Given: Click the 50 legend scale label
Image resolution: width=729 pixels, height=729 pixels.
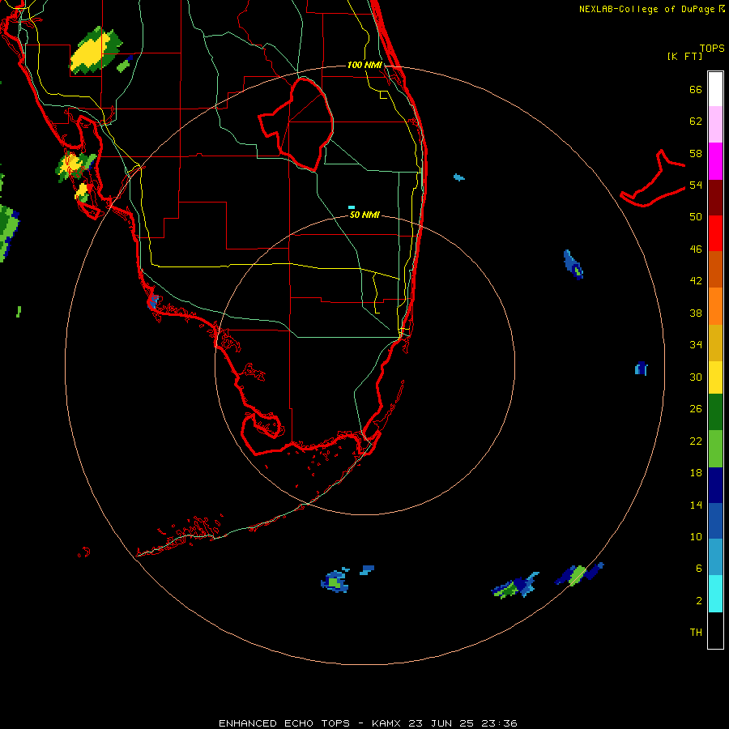Looking at the screenshot, I should point(696,217).
